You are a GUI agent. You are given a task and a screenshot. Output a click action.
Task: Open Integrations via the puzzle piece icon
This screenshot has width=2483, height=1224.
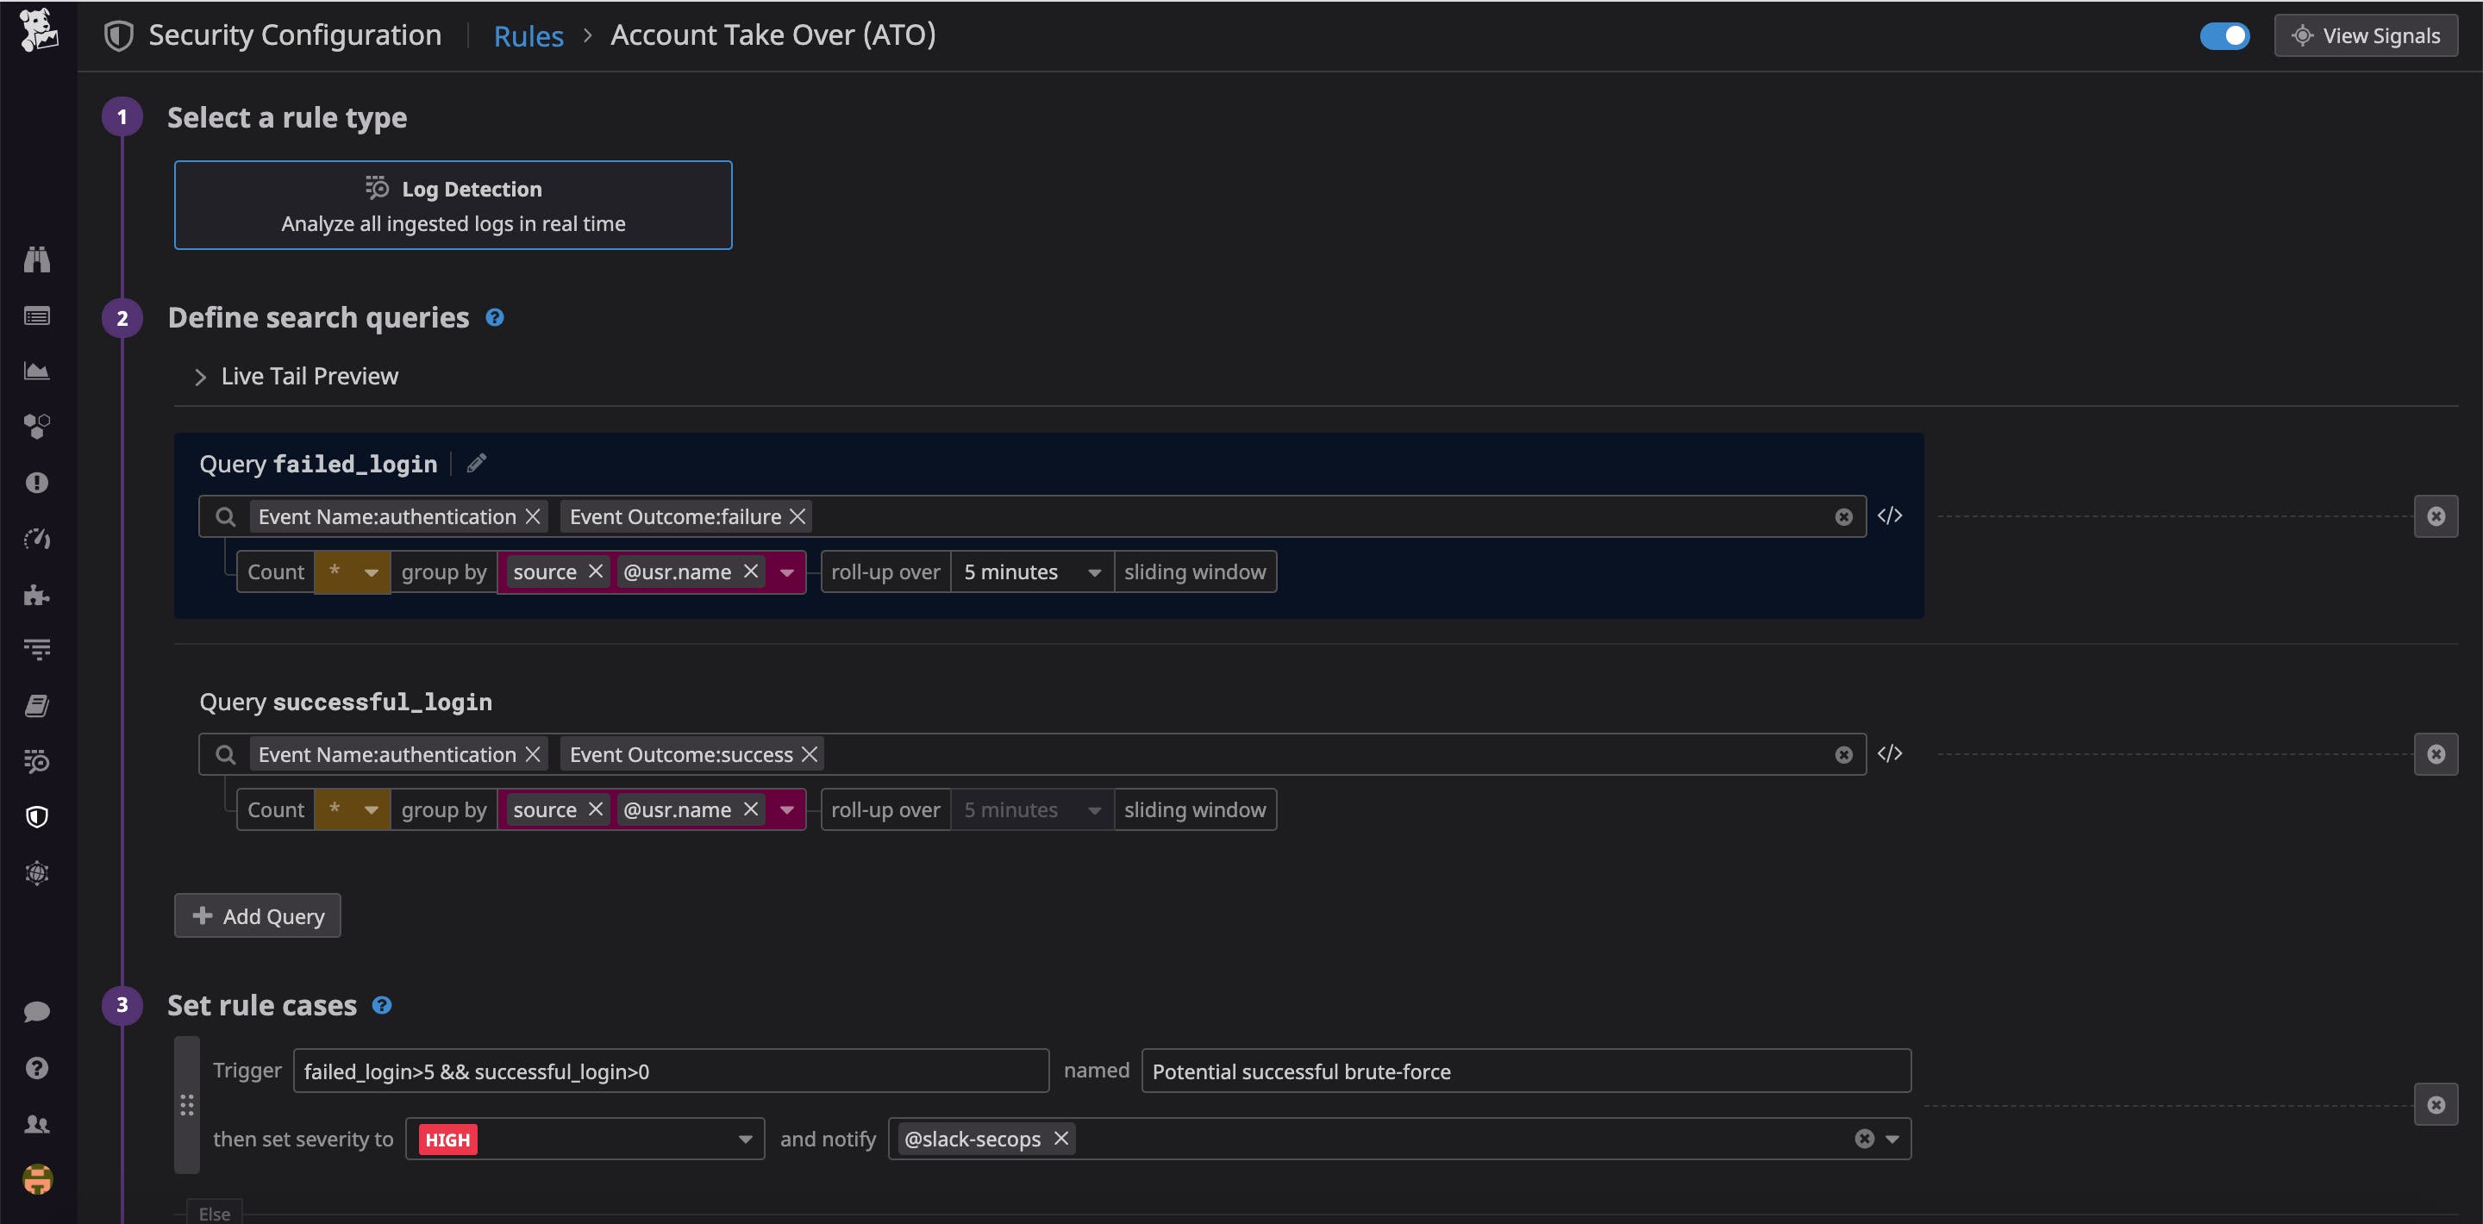point(36,595)
